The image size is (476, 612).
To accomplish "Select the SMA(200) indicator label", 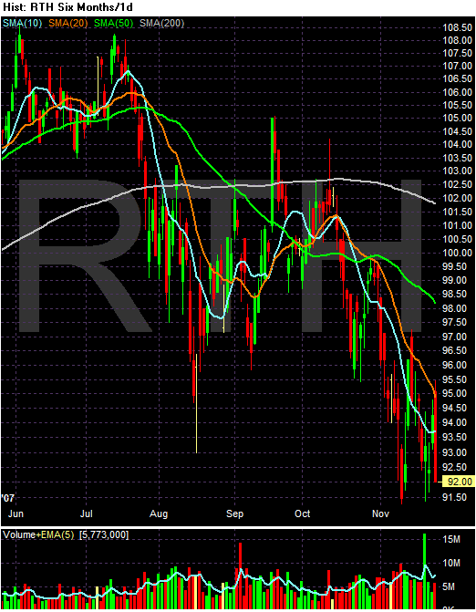I will 162,24.
